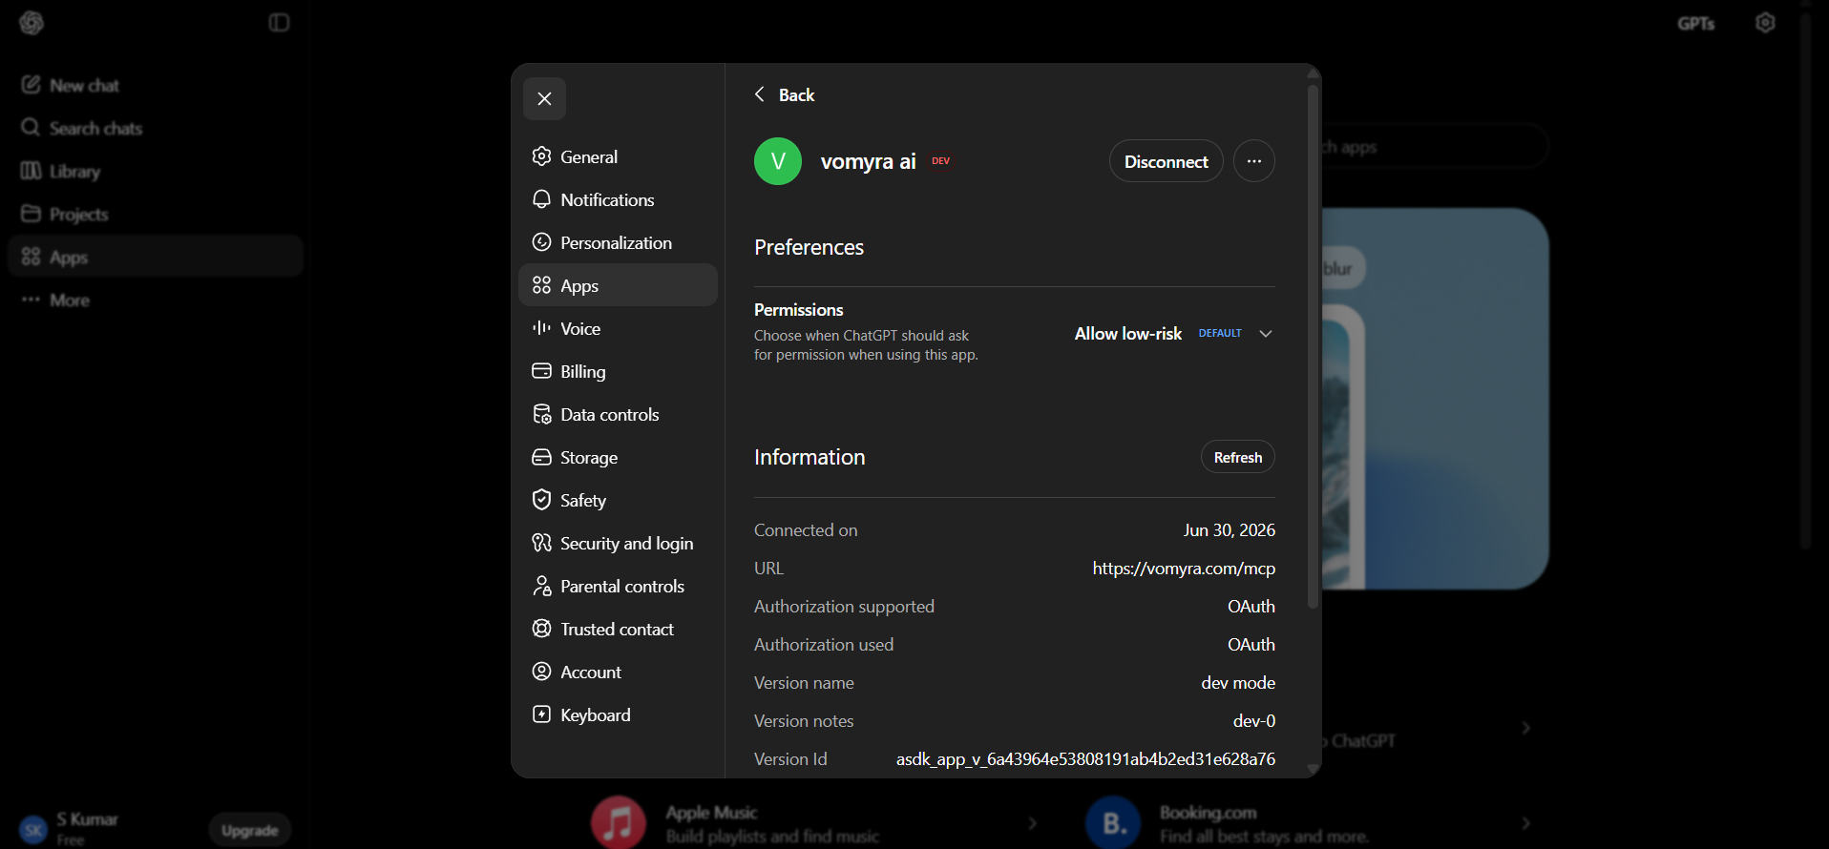Click the permissions dropdown chevron arrow
1829x849 pixels.
pyautogui.click(x=1266, y=334)
